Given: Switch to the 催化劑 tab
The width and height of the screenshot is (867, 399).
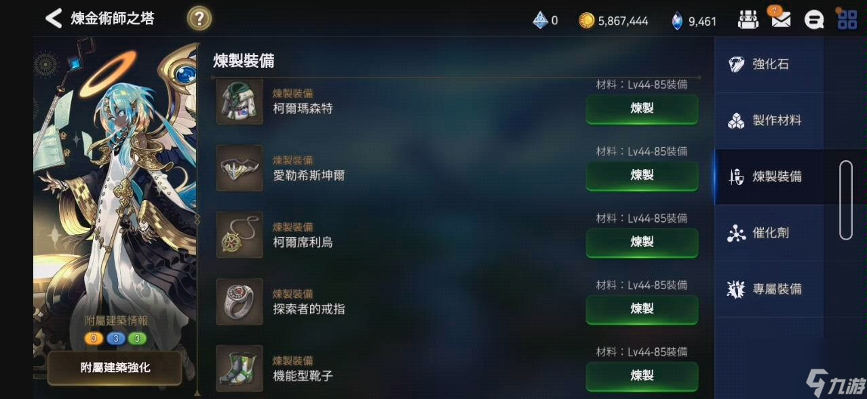Looking at the screenshot, I should coord(769,233).
